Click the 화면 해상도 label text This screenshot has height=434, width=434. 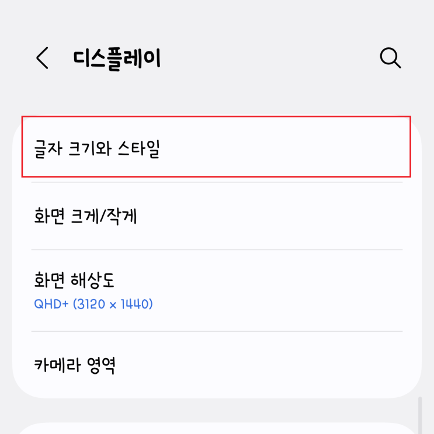pyautogui.click(x=74, y=280)
